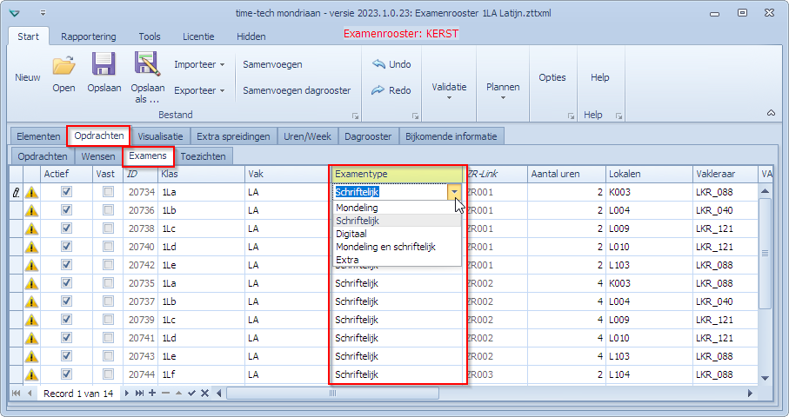789x417 pixels.
Task: Click the edit up-arrow icon in navigator
Action: click(x=178, y=394)
